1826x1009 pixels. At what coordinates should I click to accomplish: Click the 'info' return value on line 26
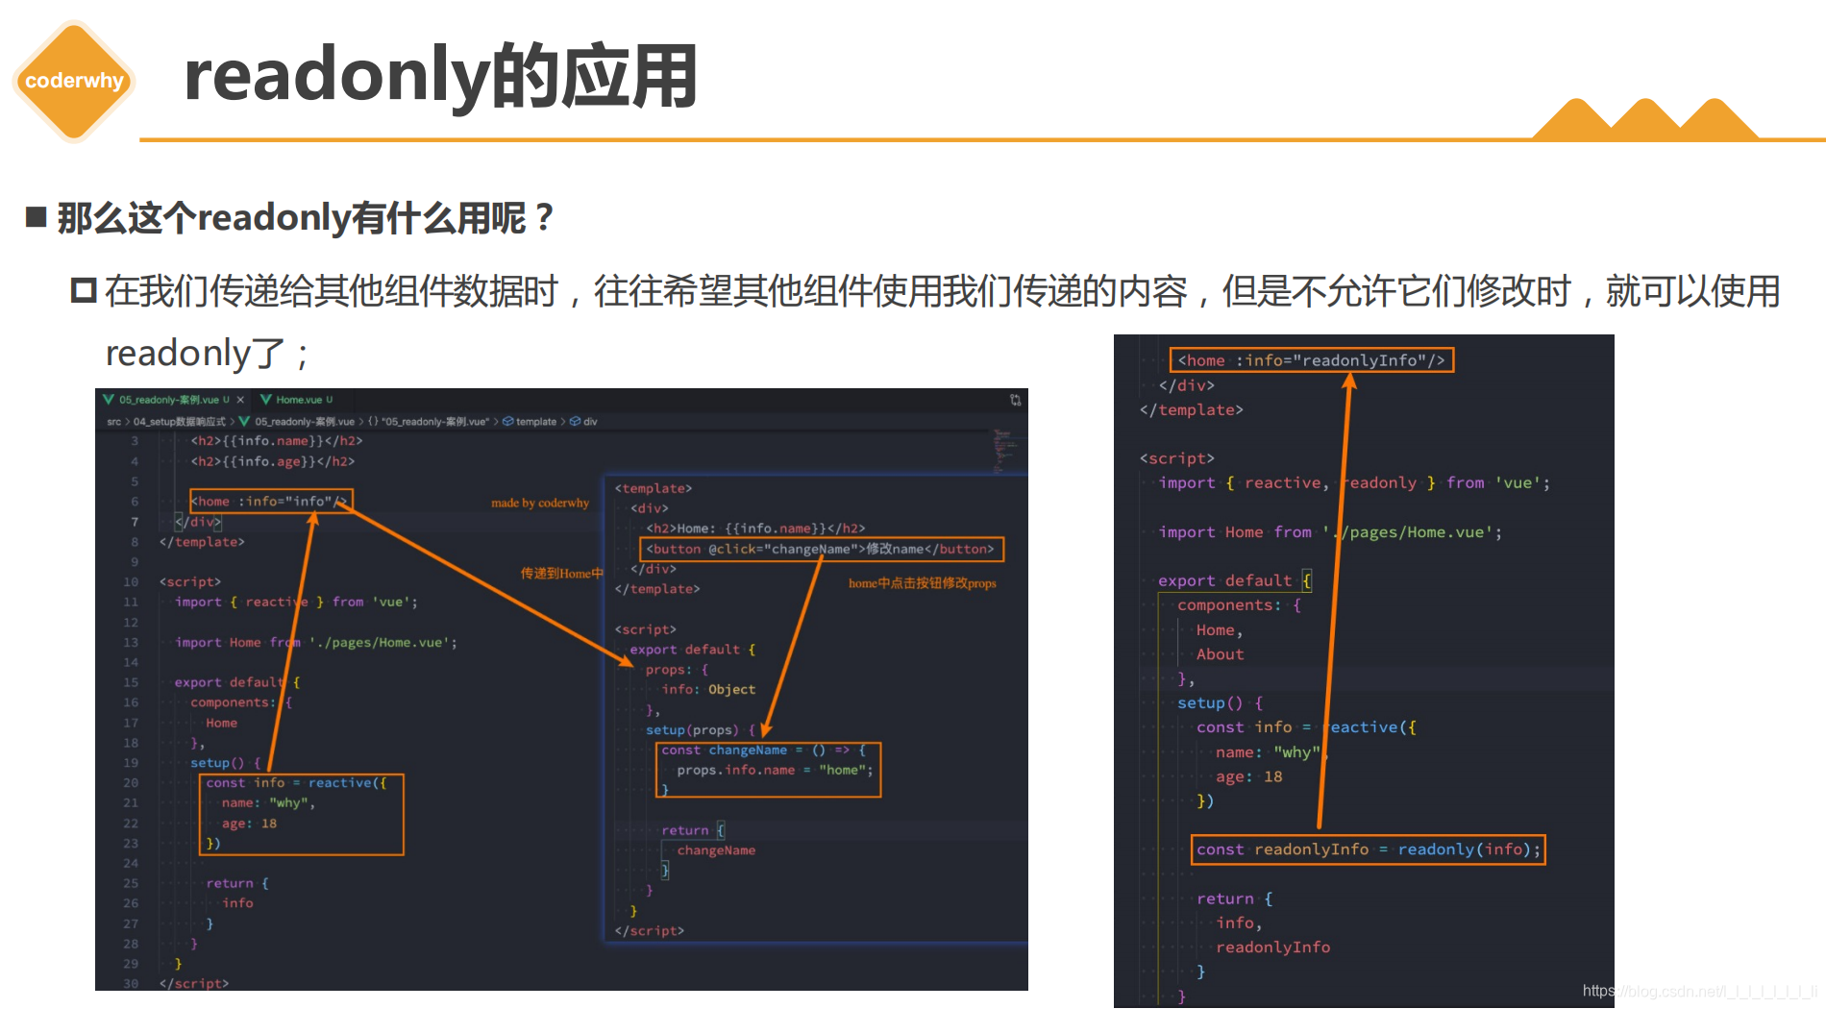click(237, 903)
